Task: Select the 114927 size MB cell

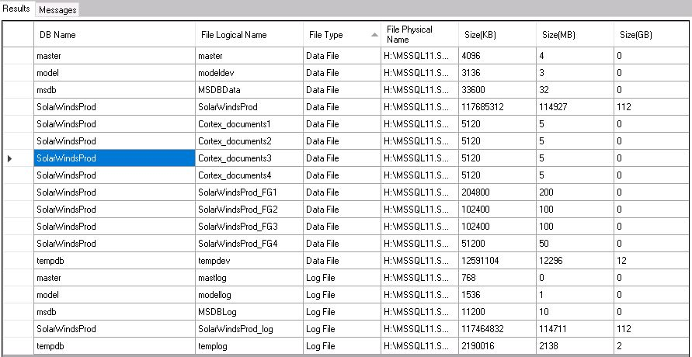Action: pyautogui.click(x=575, y=107)
